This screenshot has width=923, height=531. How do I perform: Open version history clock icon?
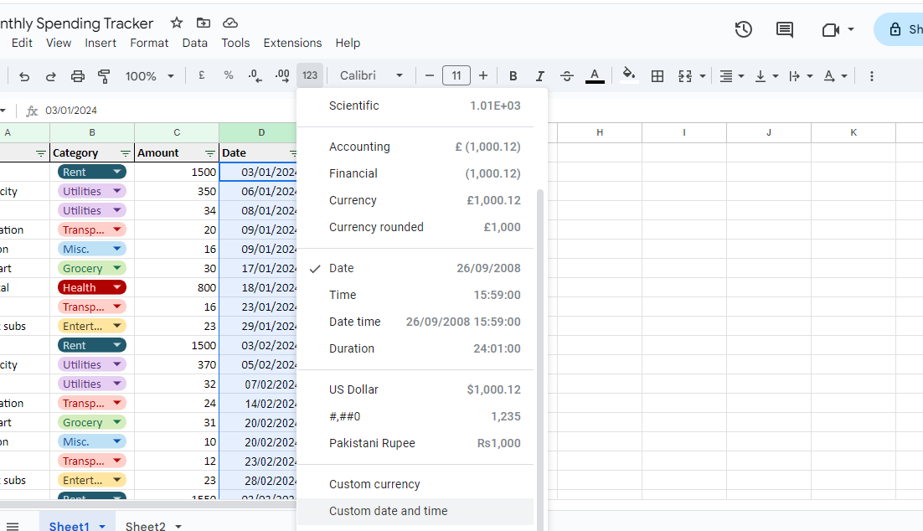point(744,29)
